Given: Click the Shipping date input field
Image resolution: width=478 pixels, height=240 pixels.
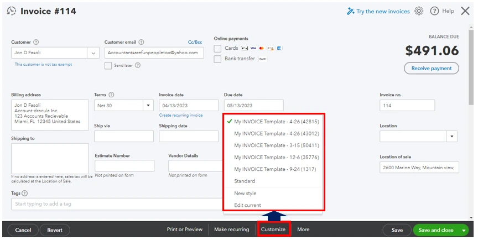Looking at the screenshot, I should click(189, 137).
